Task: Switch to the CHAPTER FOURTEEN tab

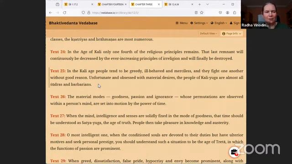Action: pyautogui.click(x=112, y=4)
